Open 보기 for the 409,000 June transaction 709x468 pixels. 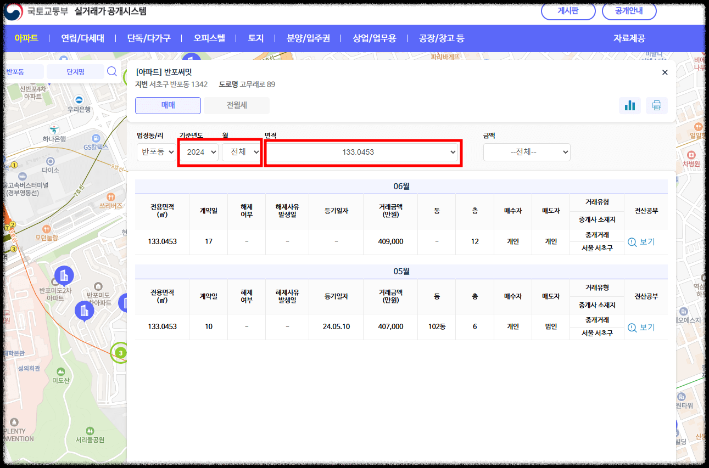tap(641, 241)
